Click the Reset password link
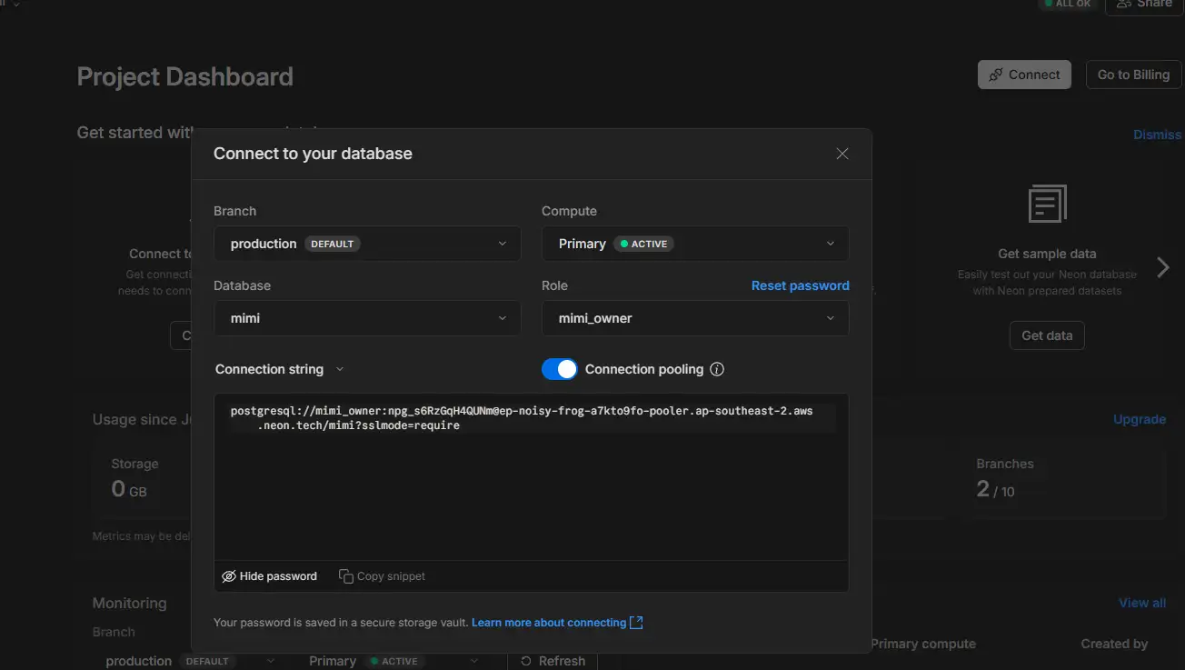 (800, 285)
